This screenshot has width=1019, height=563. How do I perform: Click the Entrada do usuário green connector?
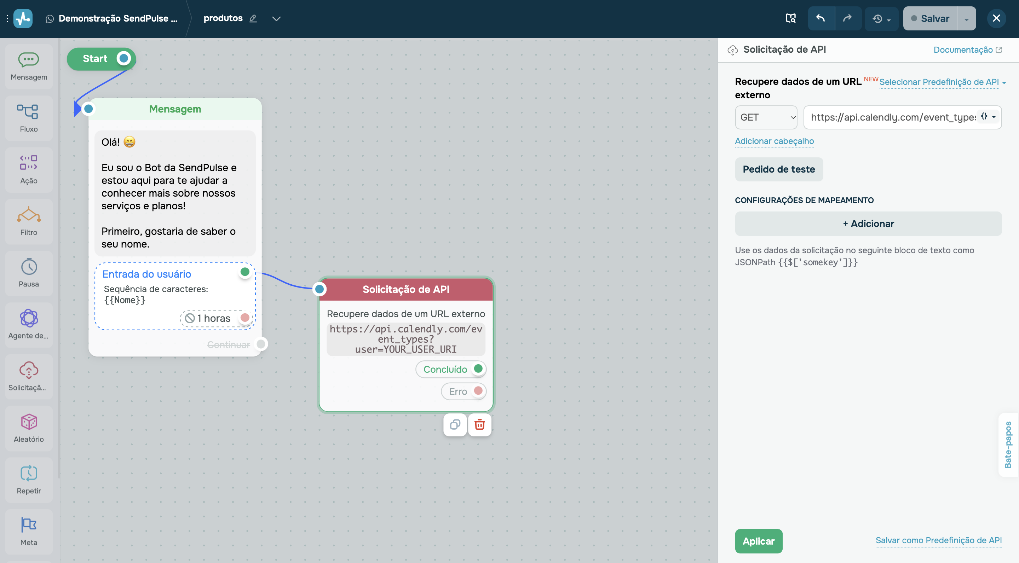(245, 272)
